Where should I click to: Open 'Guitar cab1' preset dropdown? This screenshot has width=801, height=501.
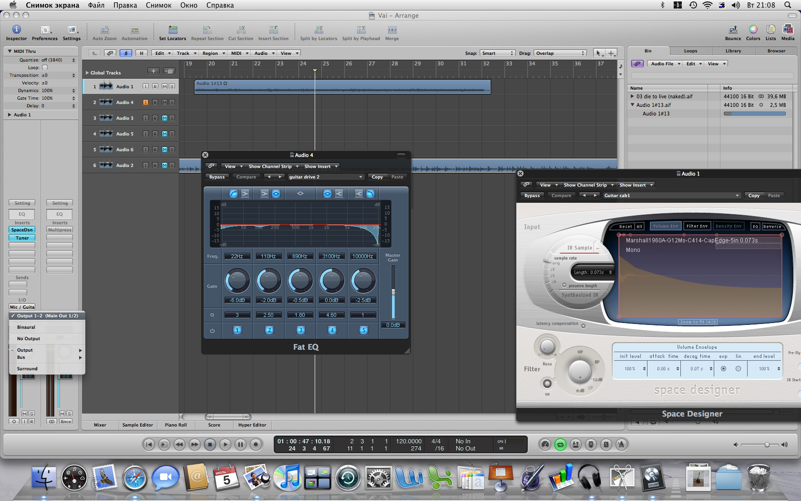click(x=672, y=195)
